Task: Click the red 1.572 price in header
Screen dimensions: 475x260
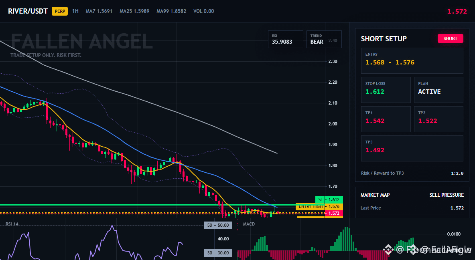Action: click(x=457, y=12)
